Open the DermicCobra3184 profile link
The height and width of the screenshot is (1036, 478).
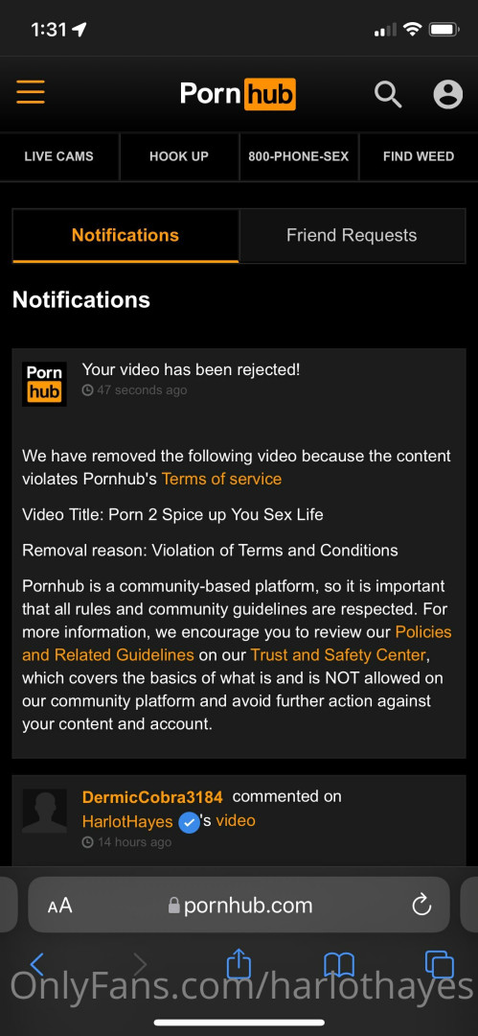pos(152,797)
